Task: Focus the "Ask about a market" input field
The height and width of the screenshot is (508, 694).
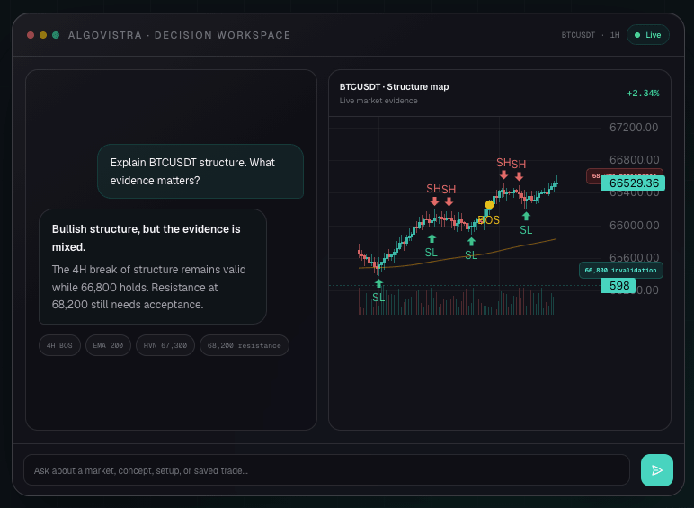Action: pos(326,470)
